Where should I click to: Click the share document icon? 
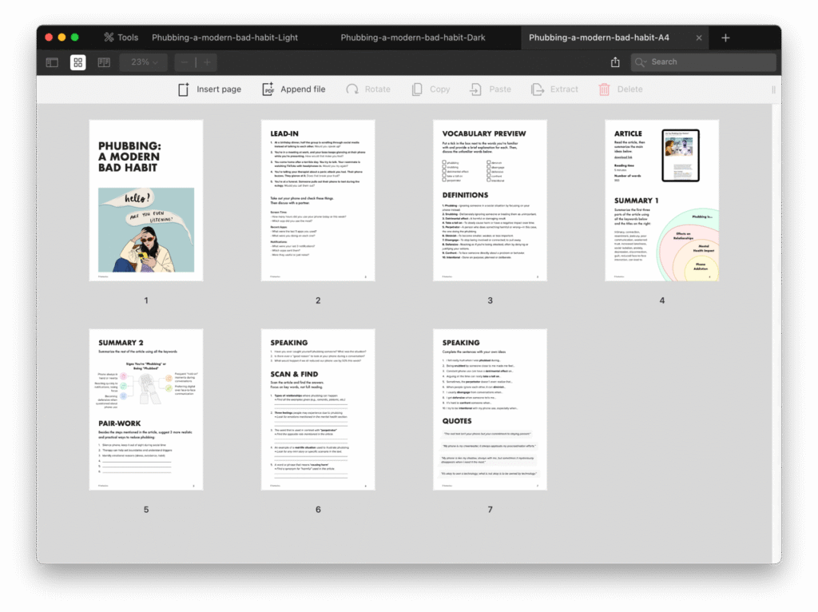(615, 62)
